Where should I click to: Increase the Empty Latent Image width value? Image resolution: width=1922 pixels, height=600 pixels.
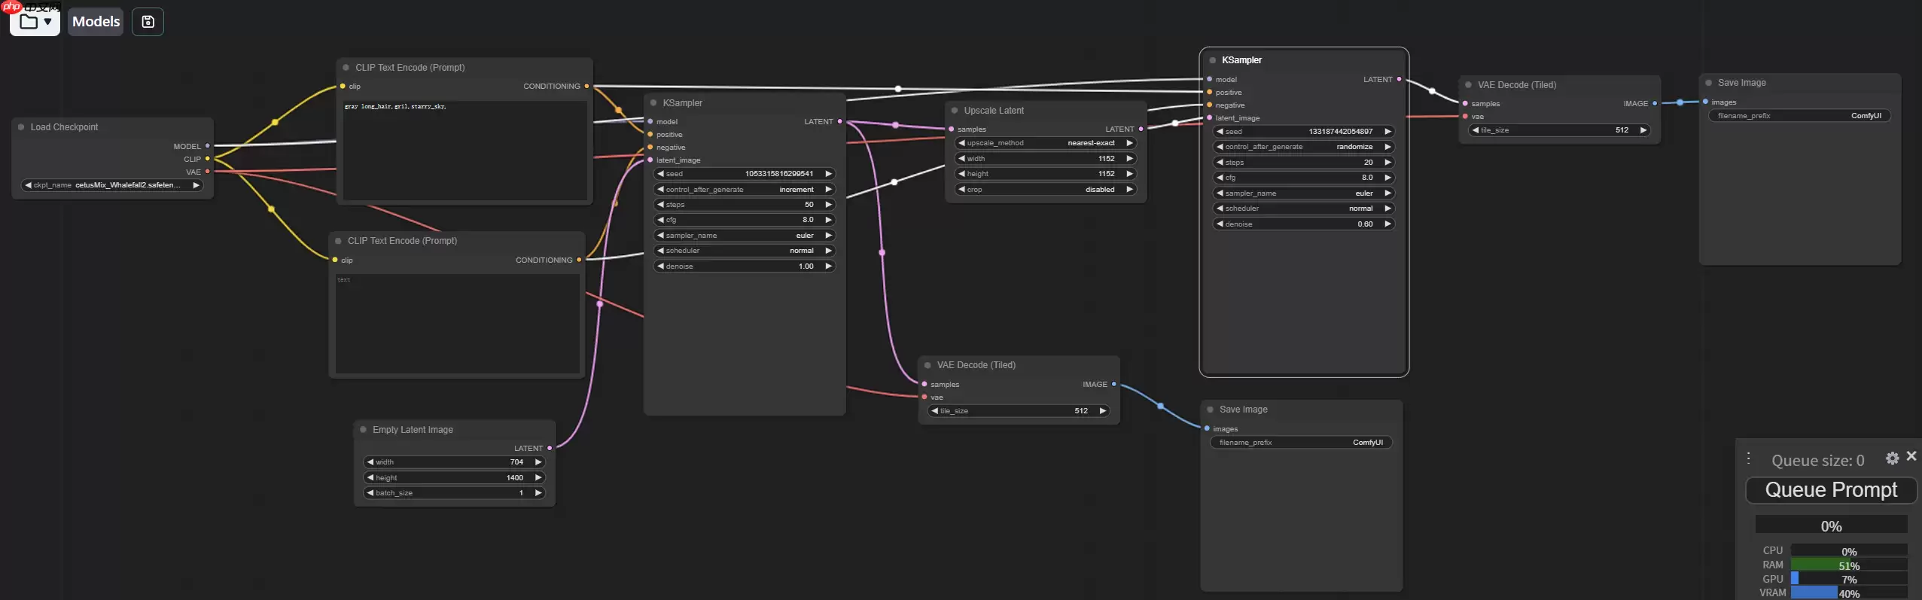[538, 462]
